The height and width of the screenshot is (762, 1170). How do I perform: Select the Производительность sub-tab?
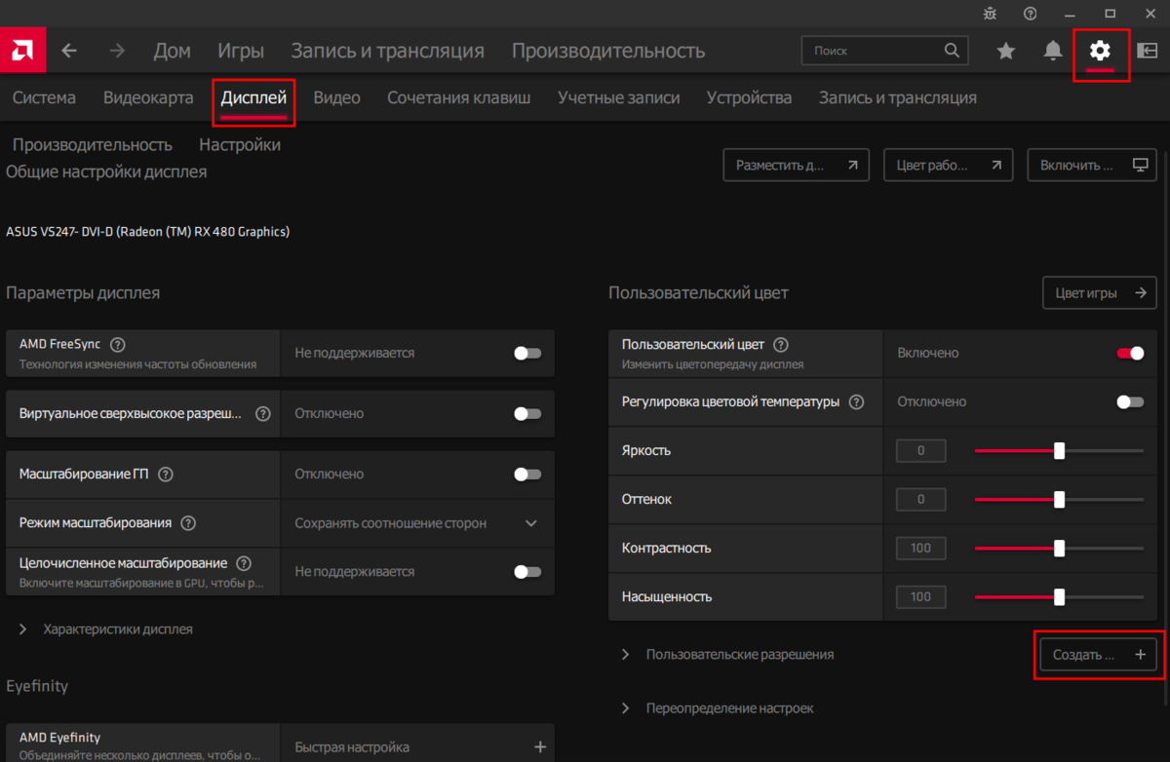(x=93, y=144)
